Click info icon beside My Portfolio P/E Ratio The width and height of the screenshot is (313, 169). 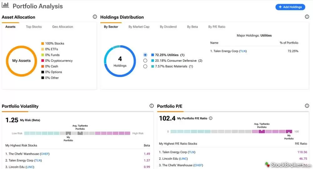pyautogui.click(x=211, y=118)
